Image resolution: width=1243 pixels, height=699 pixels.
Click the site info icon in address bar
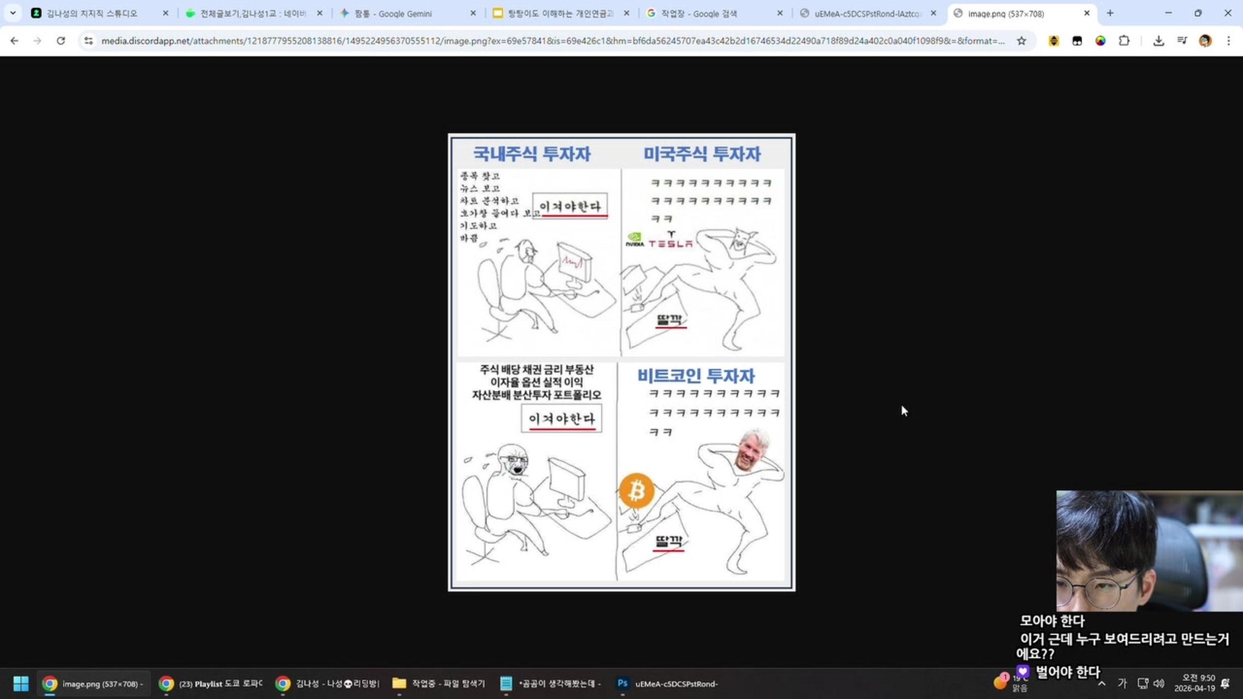point(88,41)
